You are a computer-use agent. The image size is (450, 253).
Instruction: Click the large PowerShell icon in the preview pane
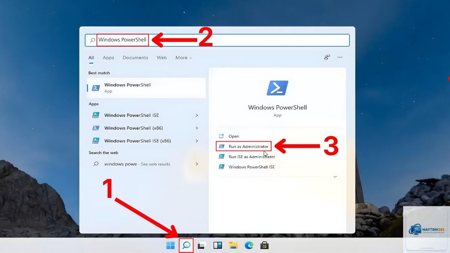pos(277,88)
